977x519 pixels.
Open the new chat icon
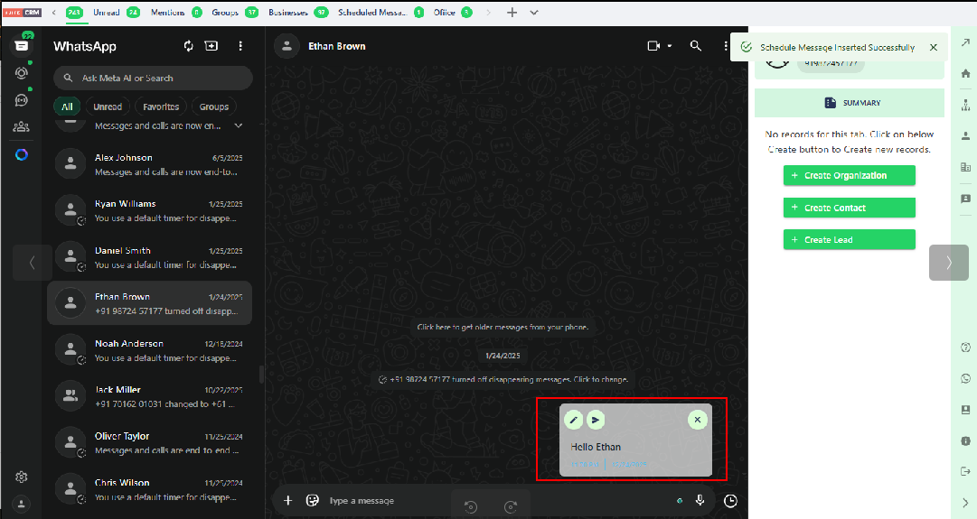211,46
